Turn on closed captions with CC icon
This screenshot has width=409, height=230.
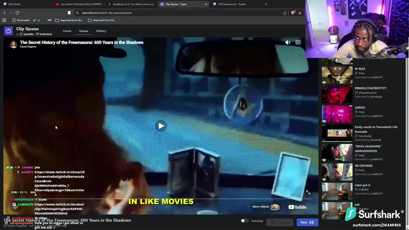coord(298,42)
